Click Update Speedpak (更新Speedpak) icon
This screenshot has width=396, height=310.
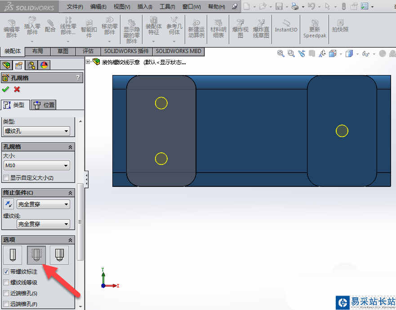pyautogui.click(x=315, y=28)
